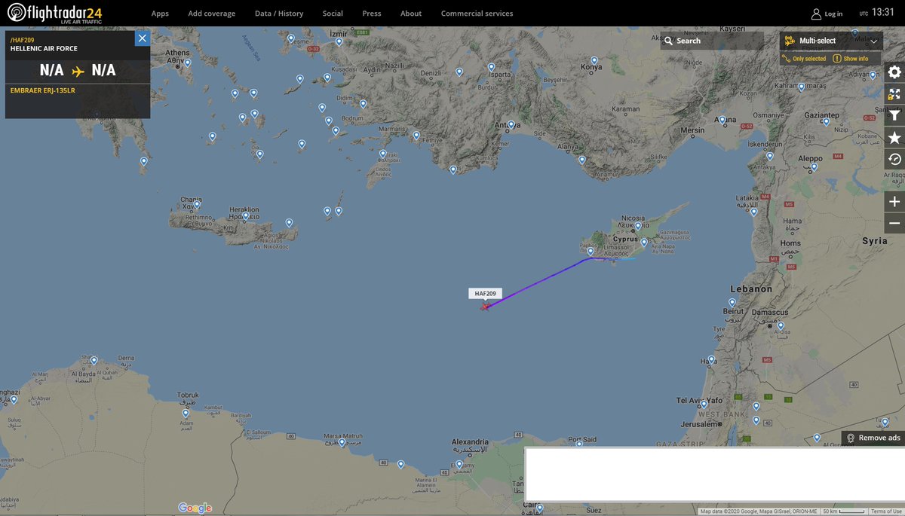The width and height of the screenshot is (905, 516).
Task: Click the Log in link
Action: pyautogui.click(x=827, y=14)
